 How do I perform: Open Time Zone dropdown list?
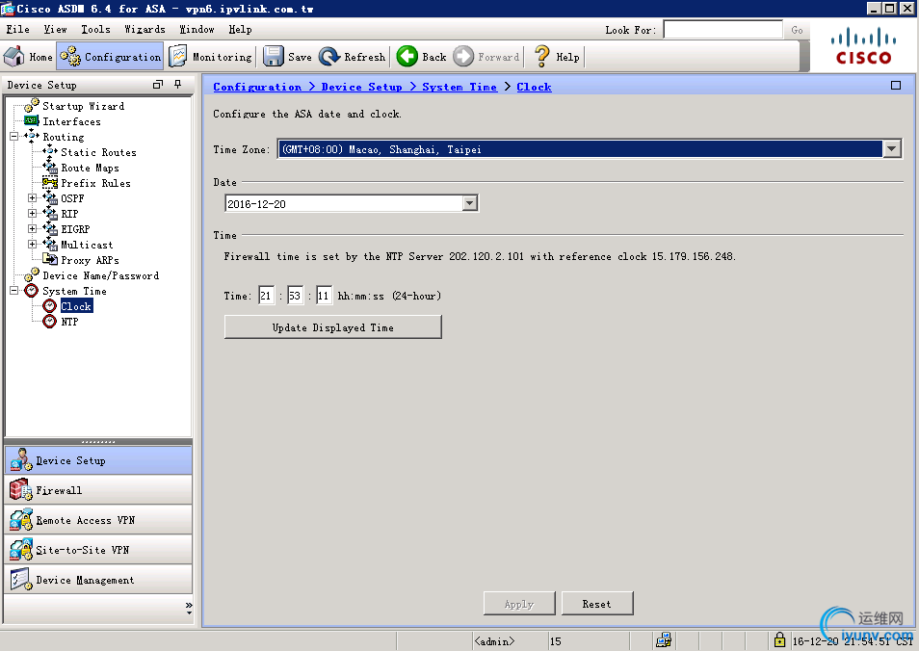pos(892,149)
